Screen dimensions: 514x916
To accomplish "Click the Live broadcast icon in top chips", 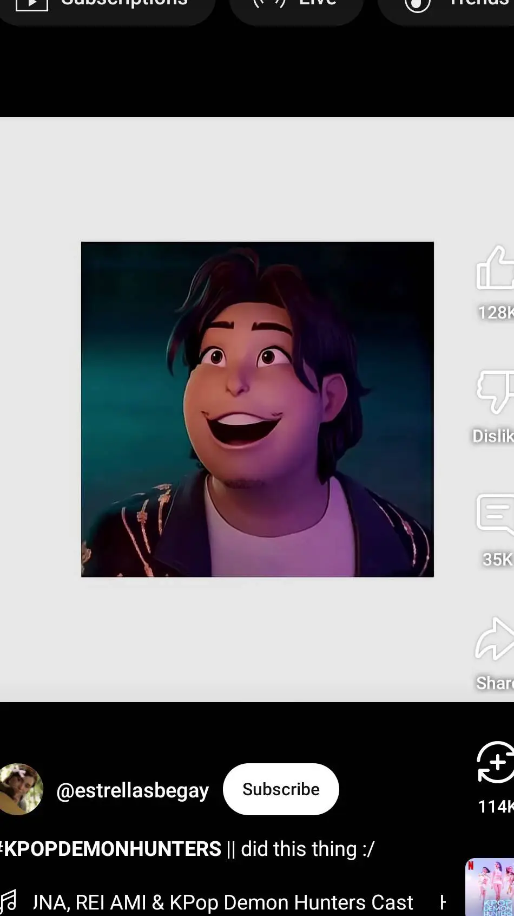I will pyautogui.click(x=269, y=3).
